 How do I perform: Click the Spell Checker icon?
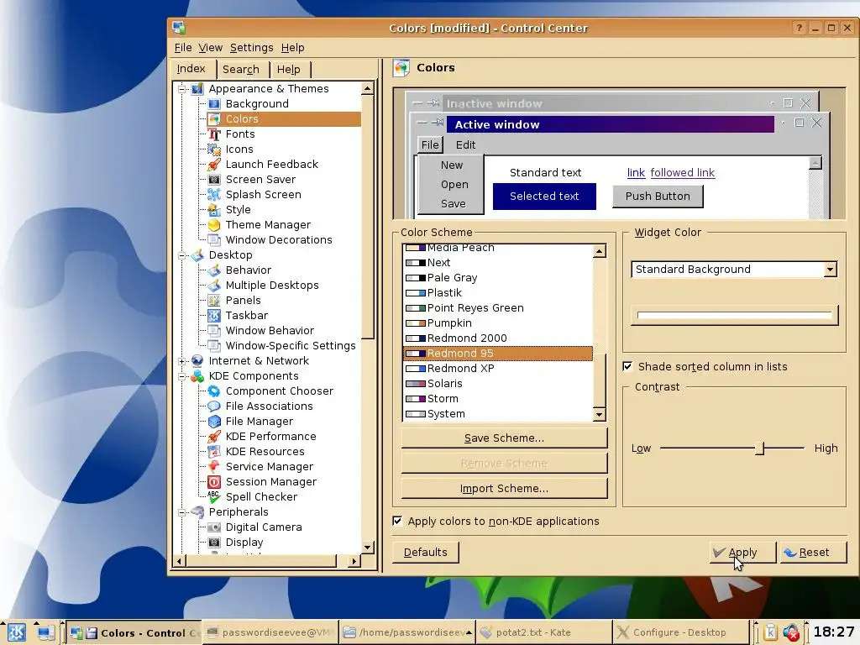214,497
